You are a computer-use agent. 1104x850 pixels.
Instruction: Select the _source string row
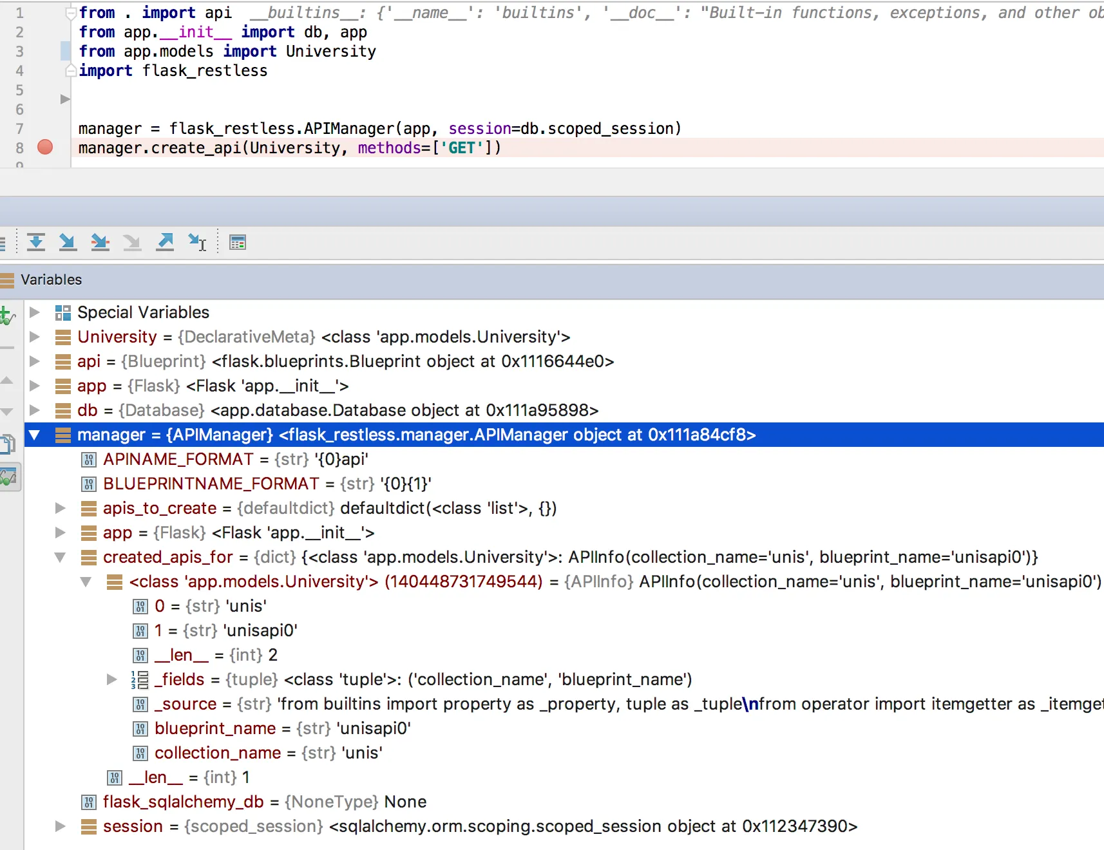pos(564,704)
